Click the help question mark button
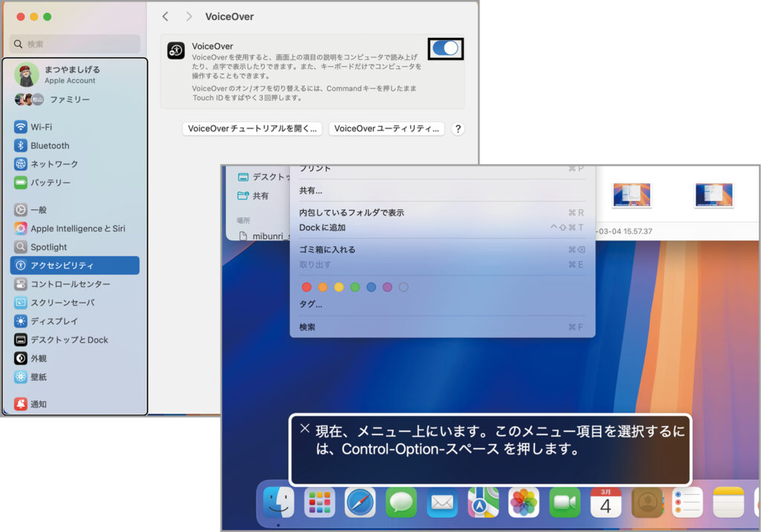The width and height of the screenshot is (761, 532). point(458,129)
